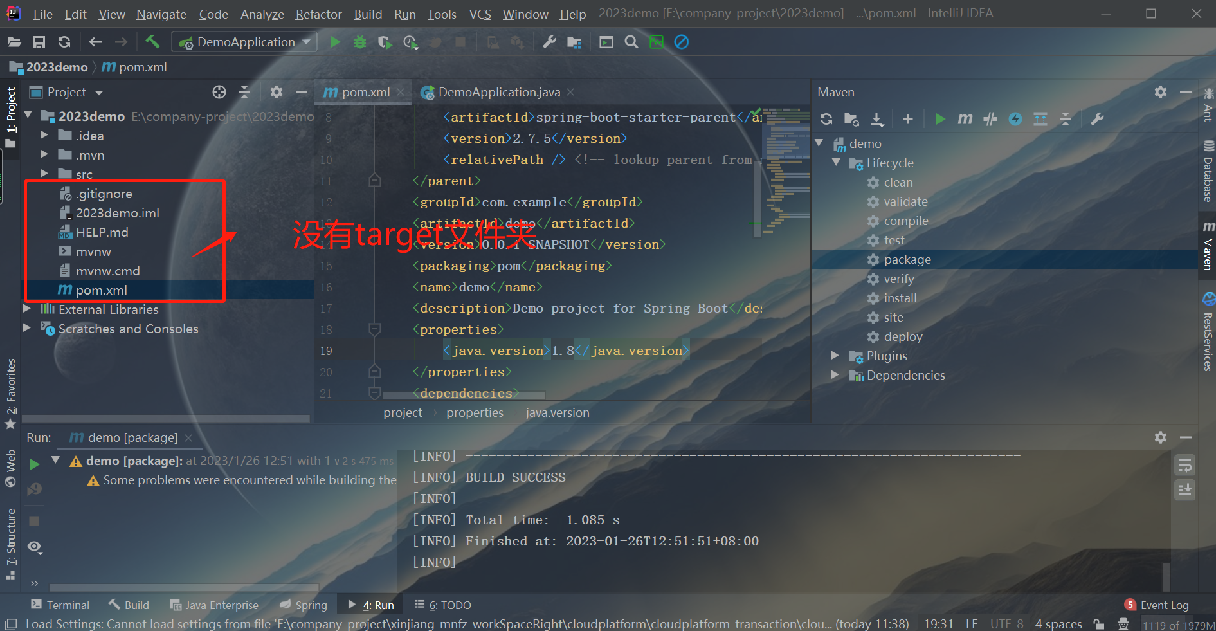The image size is (1216, 631).
Task: Toggle Skip Tests mode in Maven toolbar
Action: (x=1015, y=119)
